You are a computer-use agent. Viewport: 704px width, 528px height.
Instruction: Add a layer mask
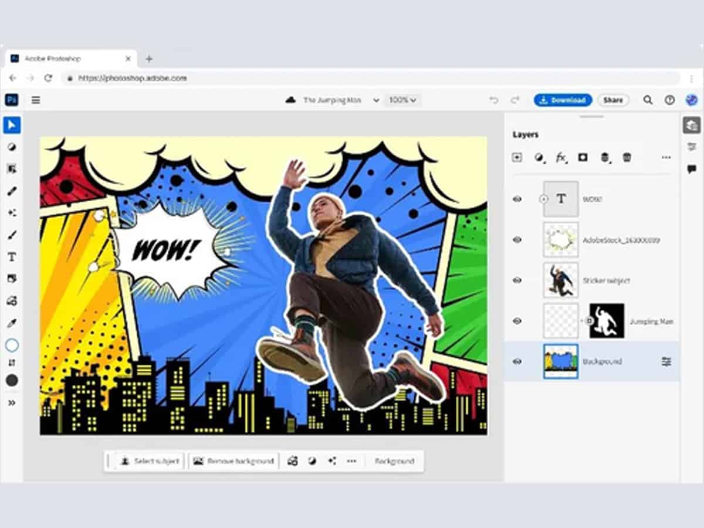pyautogui.click(x=583, y=157)
